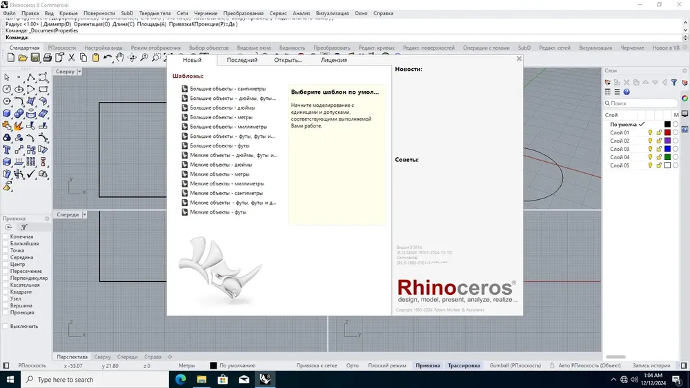Switch to the Последний tab
Image resolution: width=690 pixels, height=388 pixels.
point(242,60)
